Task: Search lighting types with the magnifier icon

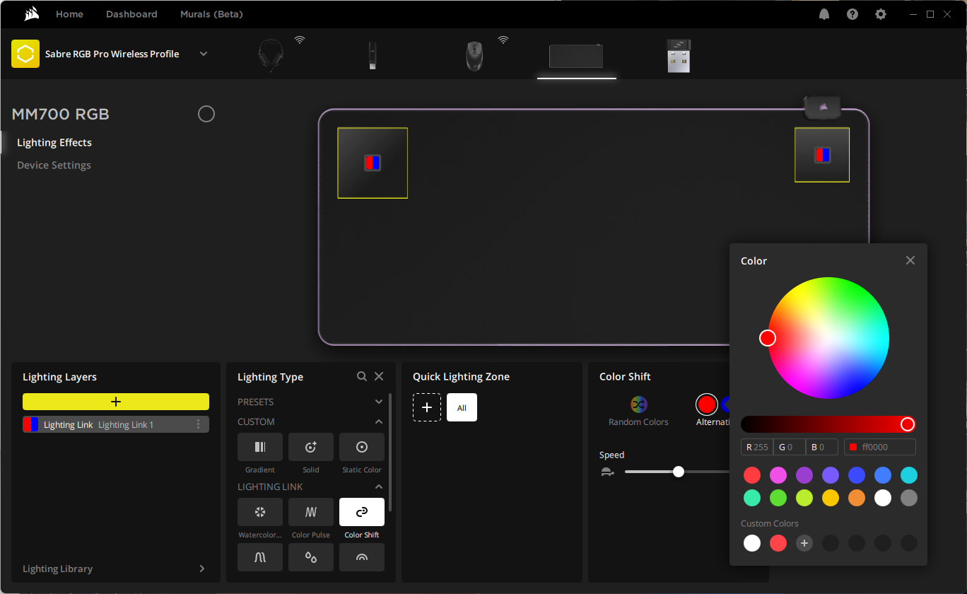Action: [362, 377]
